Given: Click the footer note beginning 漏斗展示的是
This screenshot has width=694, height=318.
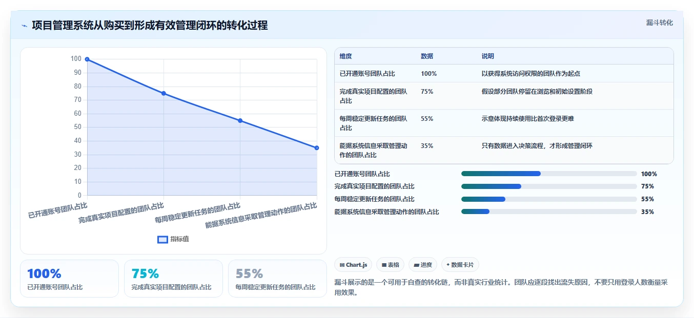Looking at the screenshot, I should 501,288.
